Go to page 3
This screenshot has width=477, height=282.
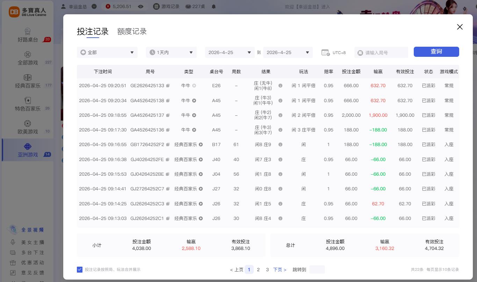[267, 269]
